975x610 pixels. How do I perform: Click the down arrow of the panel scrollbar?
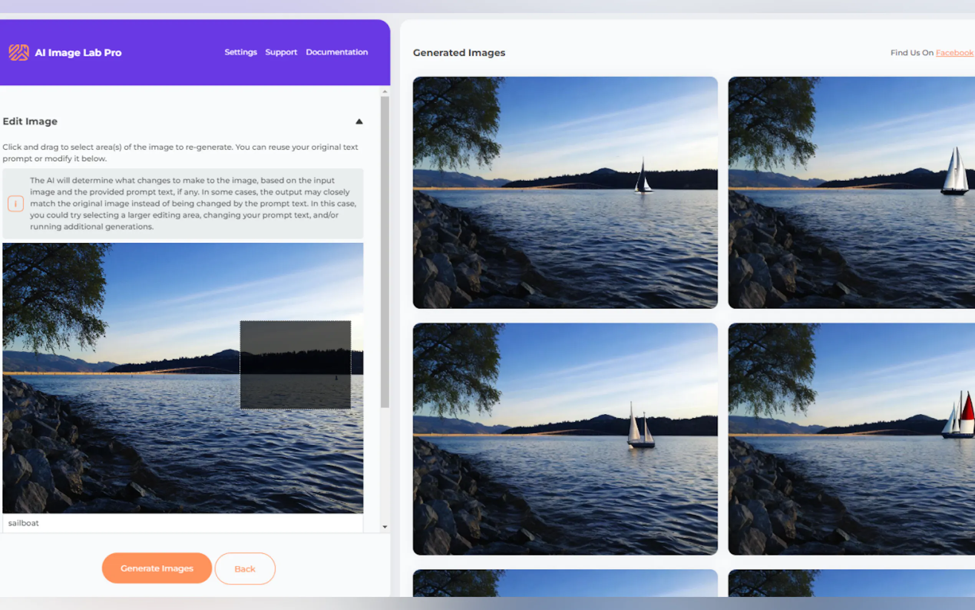(x=385, y=527)
